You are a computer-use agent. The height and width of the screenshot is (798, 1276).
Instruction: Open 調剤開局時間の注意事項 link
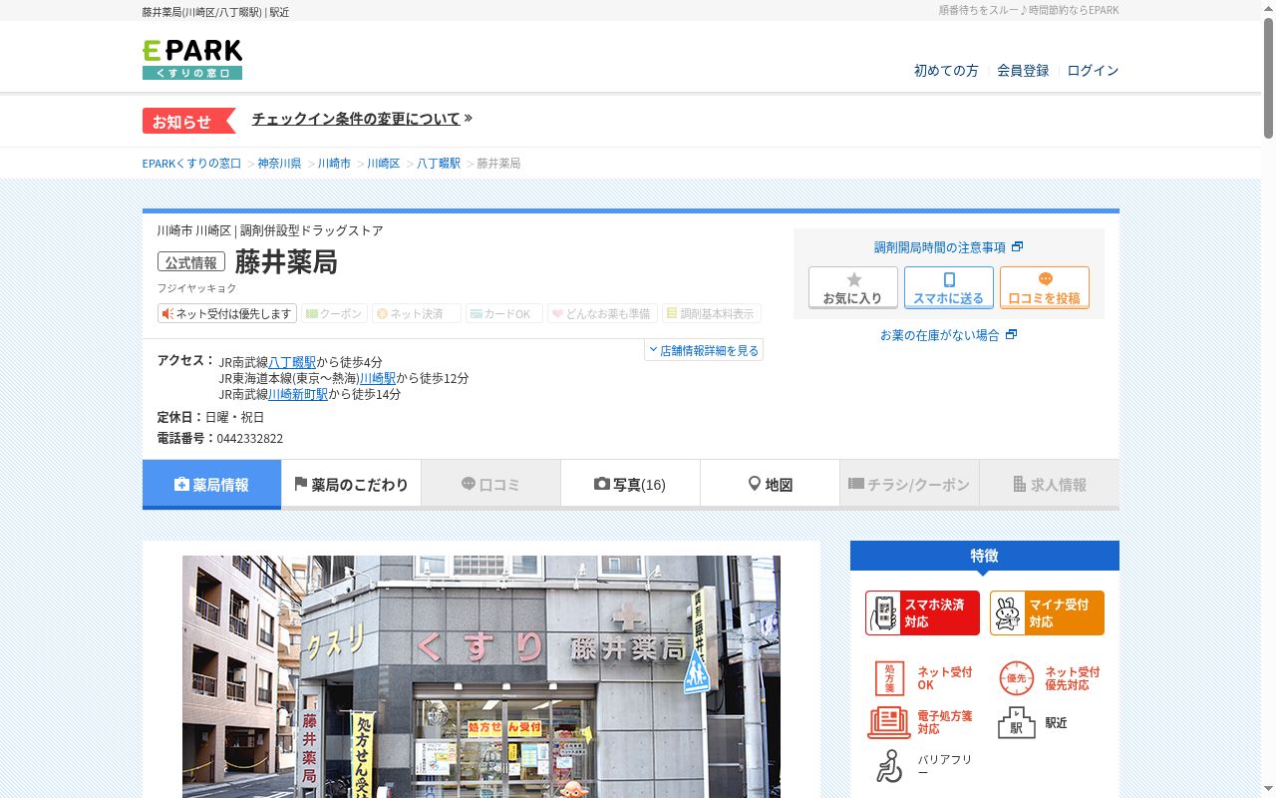(x=948, y=247)
